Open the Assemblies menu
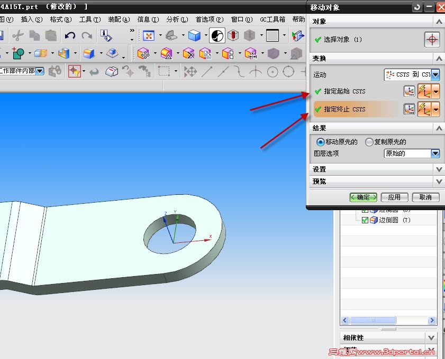The width and height of the screenshot is (445, 359). [119, 20]
